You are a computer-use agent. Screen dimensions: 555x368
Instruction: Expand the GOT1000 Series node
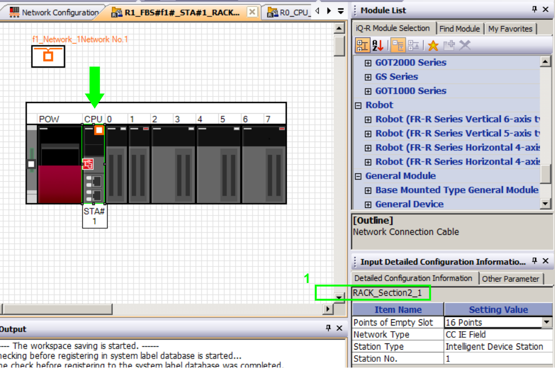pyautogui.click(x=368, y=91)
